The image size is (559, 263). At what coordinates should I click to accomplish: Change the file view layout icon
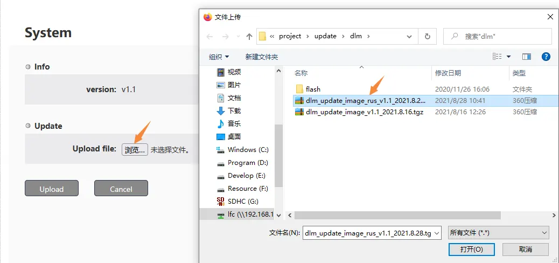(x=497, y=57)
